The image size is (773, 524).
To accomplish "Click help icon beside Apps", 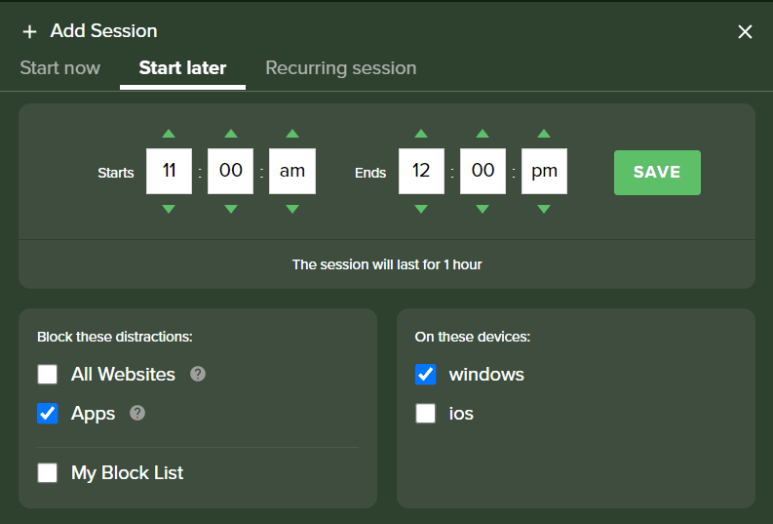I will 137,413.
